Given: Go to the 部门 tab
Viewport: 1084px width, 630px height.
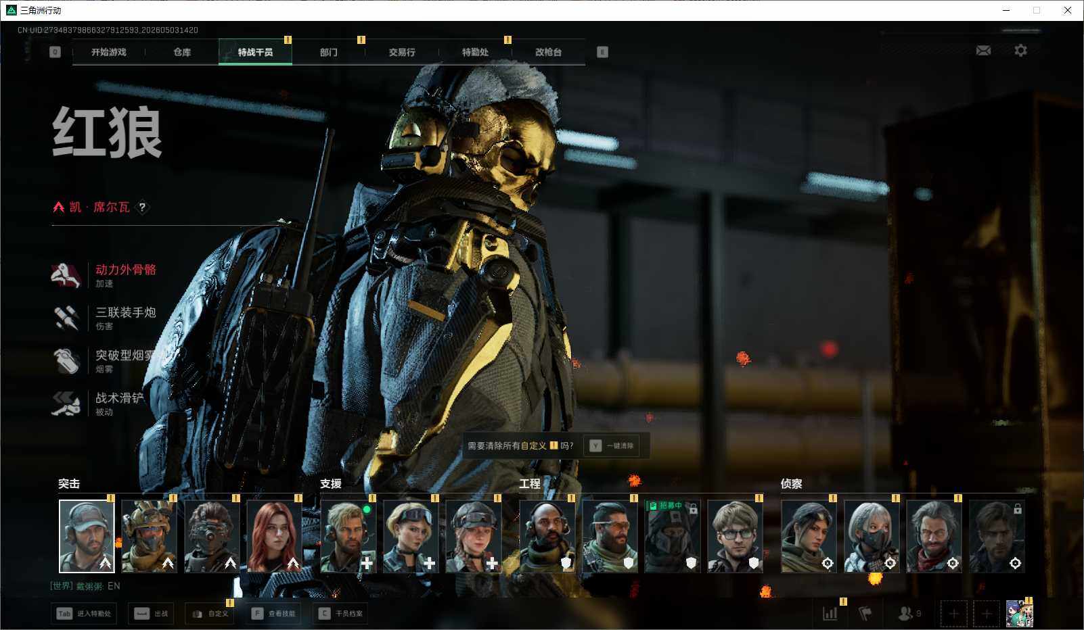Looking at the screenshot, I should [329, 52].
